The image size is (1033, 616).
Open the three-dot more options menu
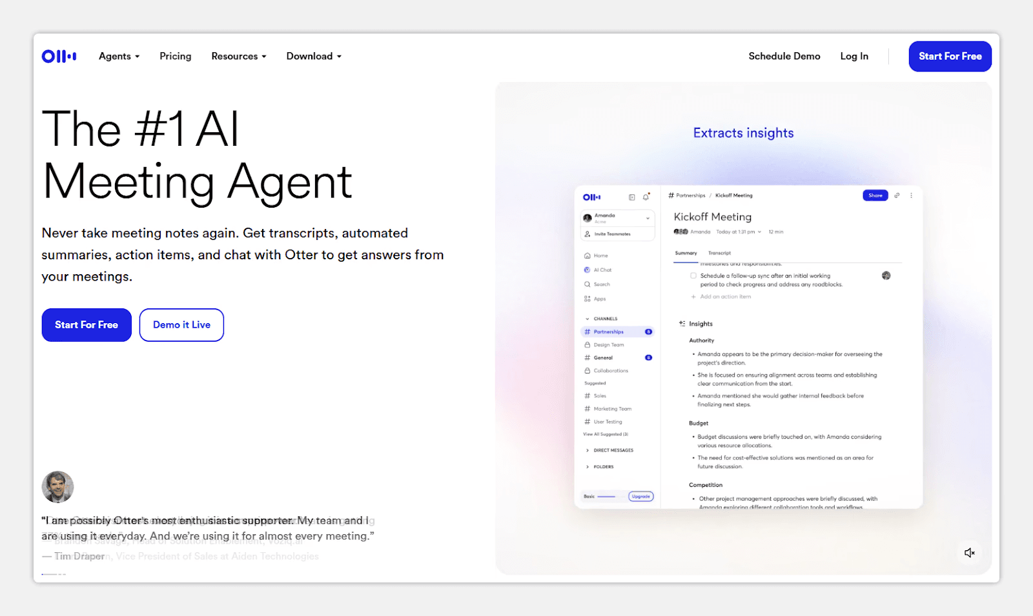(x=911, y=195)
